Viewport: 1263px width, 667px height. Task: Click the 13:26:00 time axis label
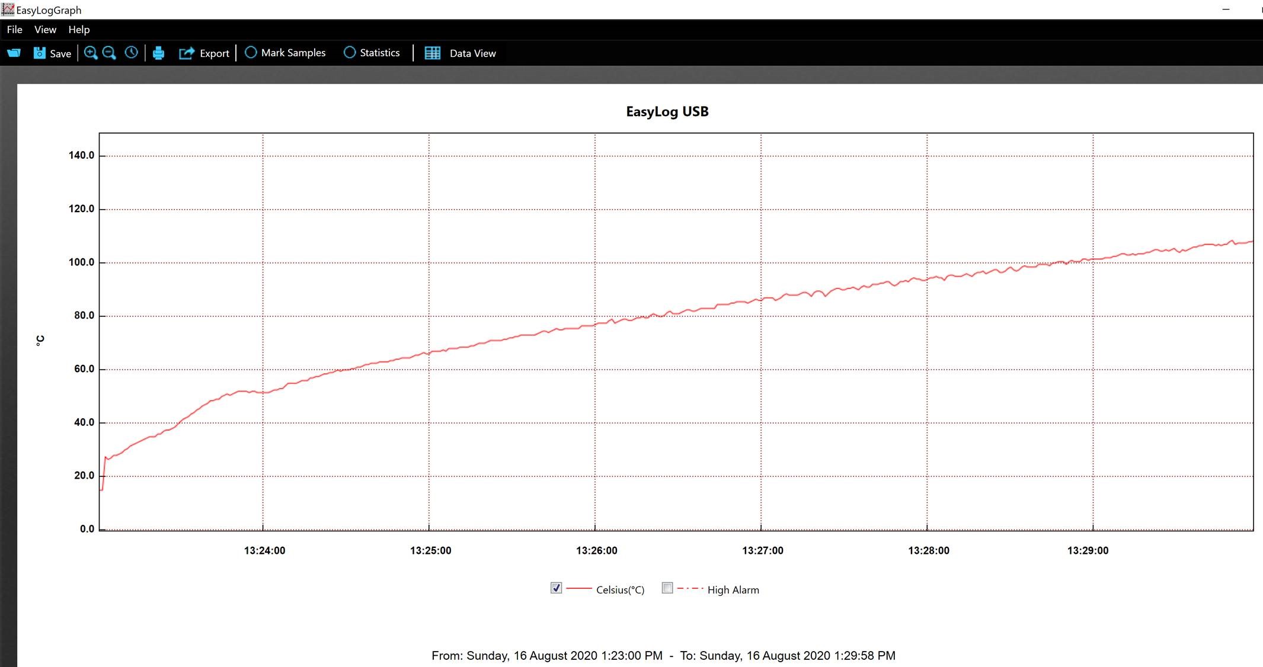tap(596, 550)
